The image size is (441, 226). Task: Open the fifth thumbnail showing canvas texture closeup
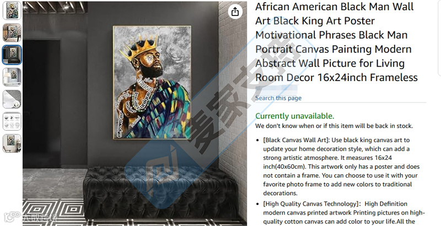point(12,99)
